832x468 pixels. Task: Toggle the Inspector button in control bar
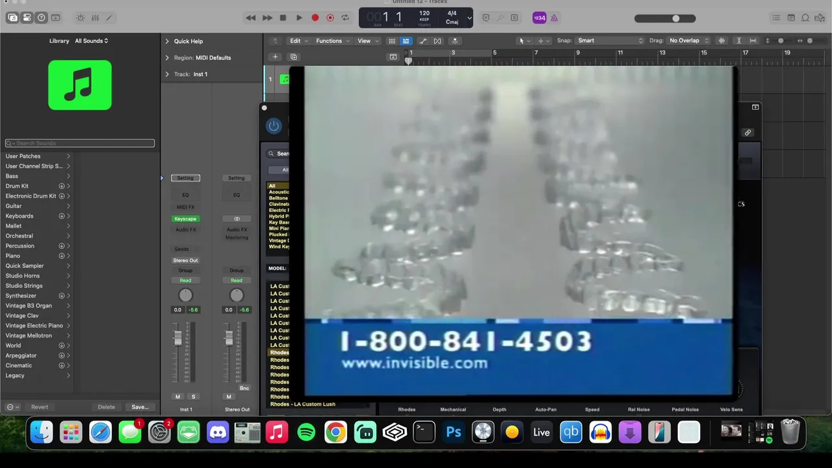coord(27,18)
